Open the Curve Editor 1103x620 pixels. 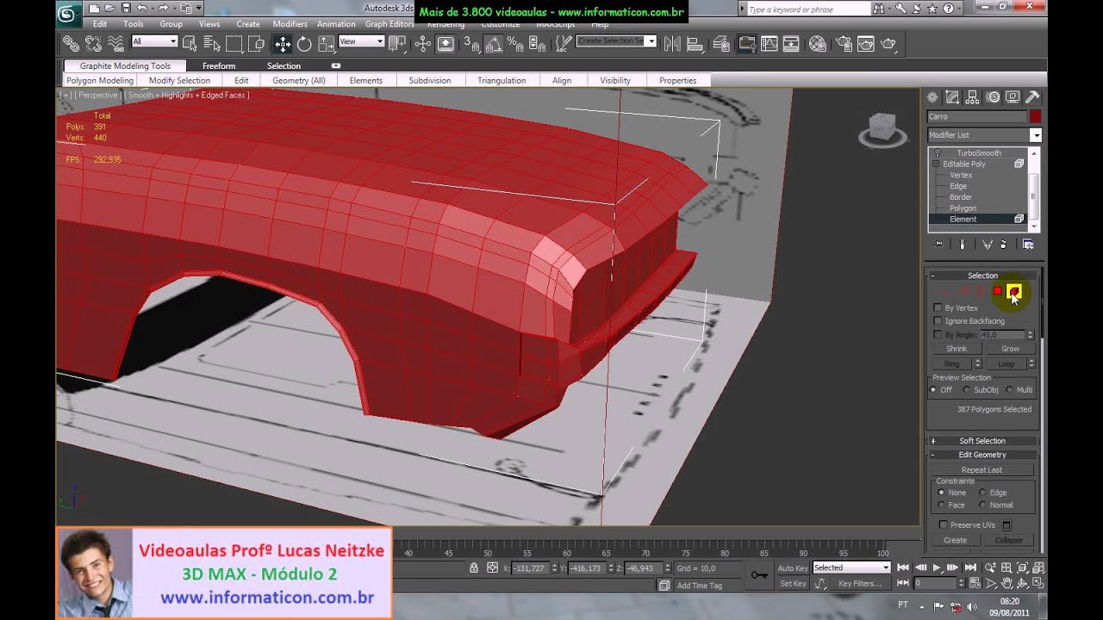(x=770, y=44)
